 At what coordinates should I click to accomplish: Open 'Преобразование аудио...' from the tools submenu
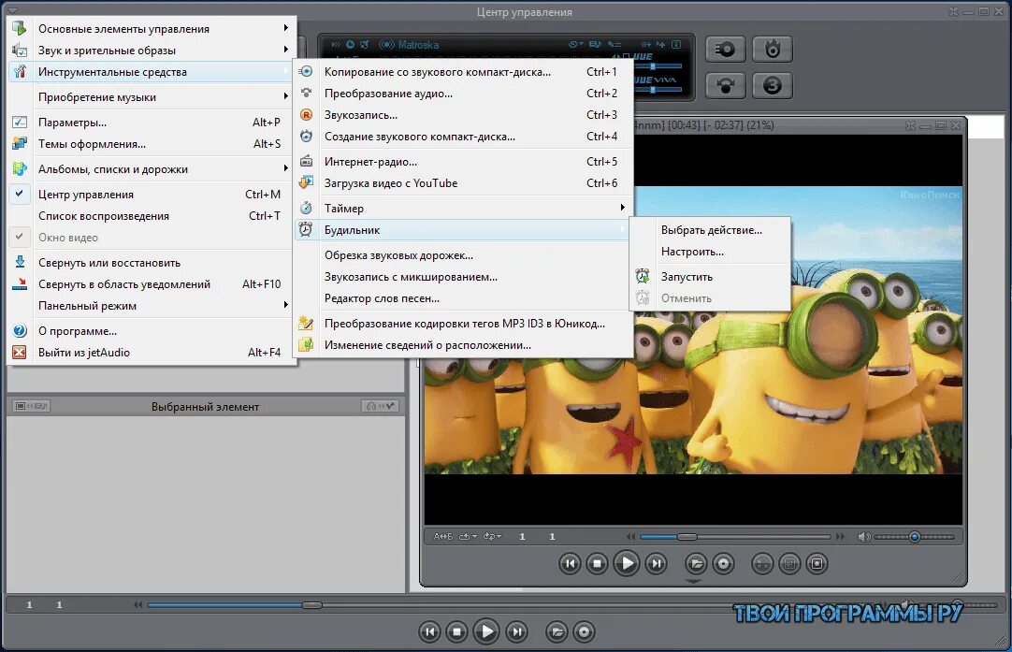point(463,94)
